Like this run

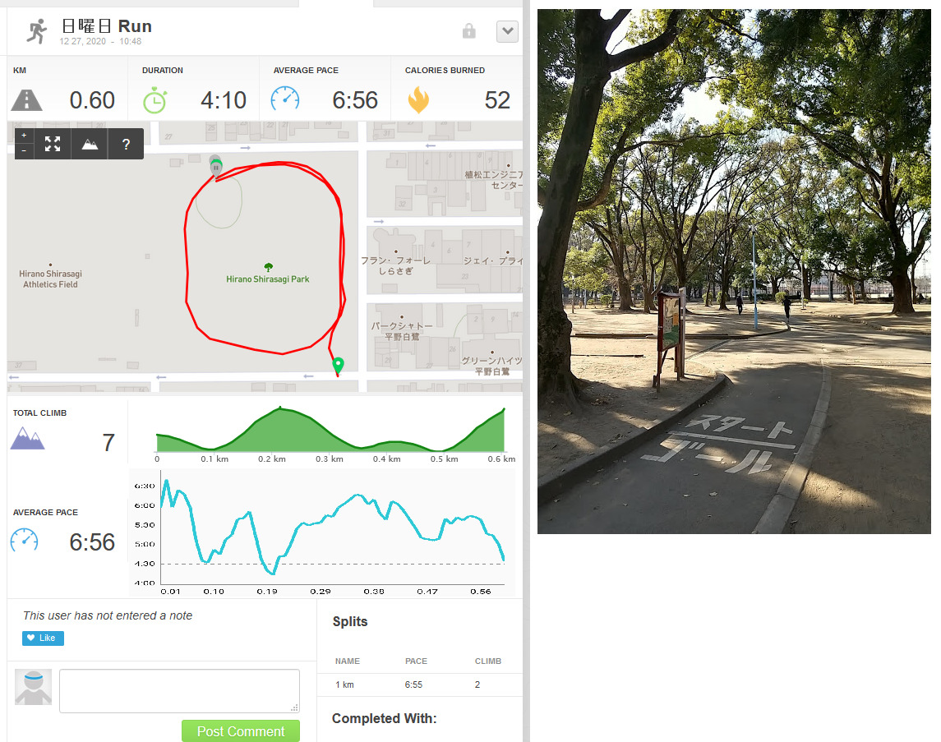pyautogui.click(x=43, y=638)
